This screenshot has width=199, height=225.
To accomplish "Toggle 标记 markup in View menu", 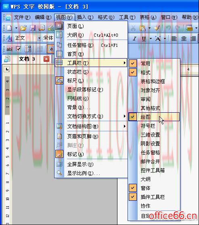I will (91, 154).
